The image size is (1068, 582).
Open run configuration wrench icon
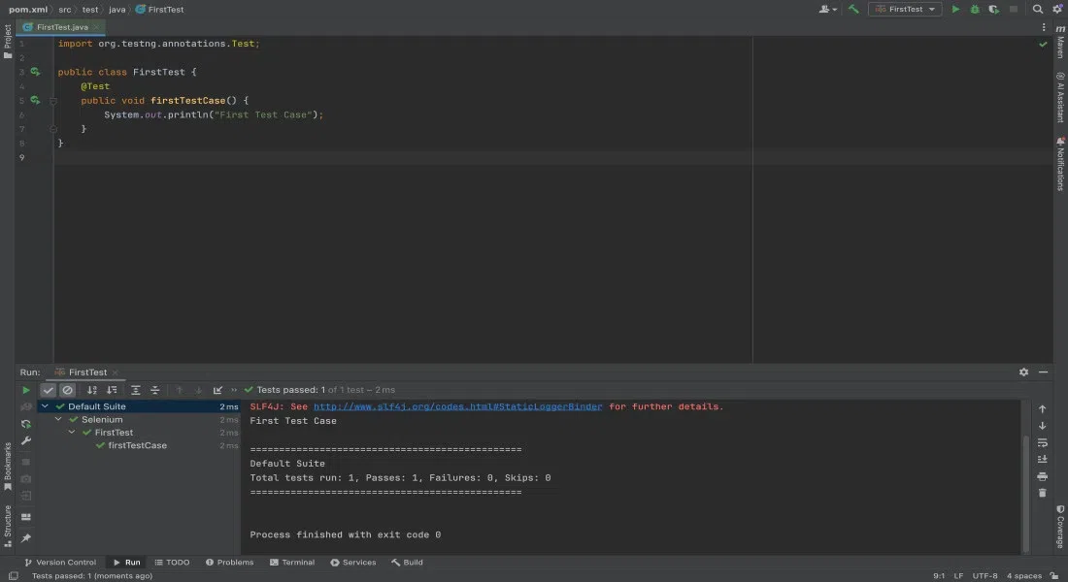[x=26, y=441]
